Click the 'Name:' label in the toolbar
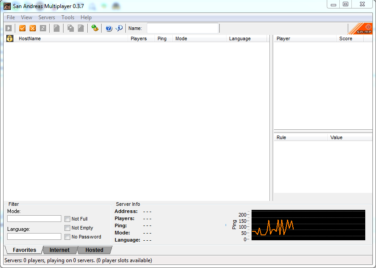Viewport: 376px width, 268px height. point(135,28)
